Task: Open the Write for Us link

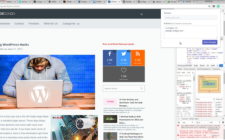Action: click(x=51, y=23)
